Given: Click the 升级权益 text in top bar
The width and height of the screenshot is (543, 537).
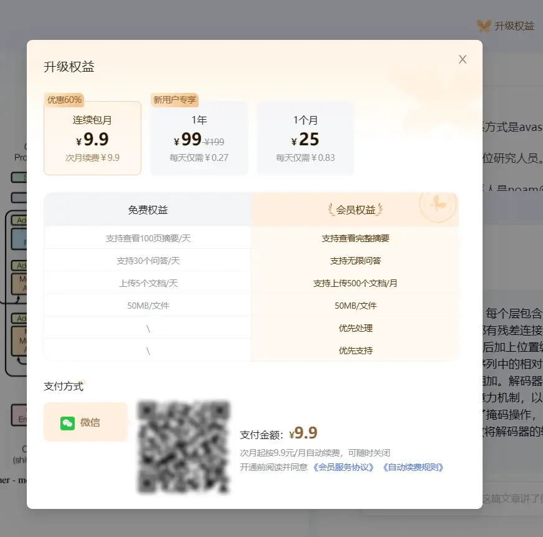Looking at the screenshot, I should tap(514, 26).
